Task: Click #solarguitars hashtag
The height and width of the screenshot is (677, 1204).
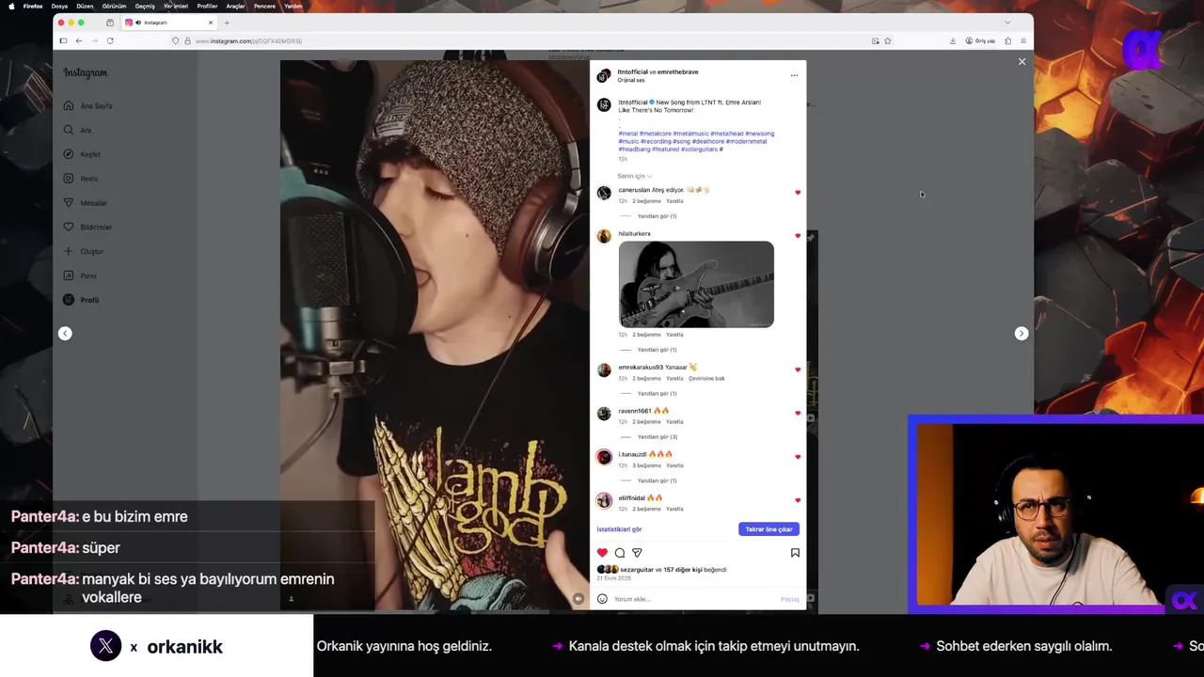Action: [x=699, y=150]
